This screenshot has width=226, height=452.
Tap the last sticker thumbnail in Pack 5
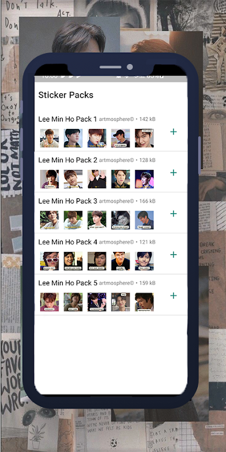point(144,302)
